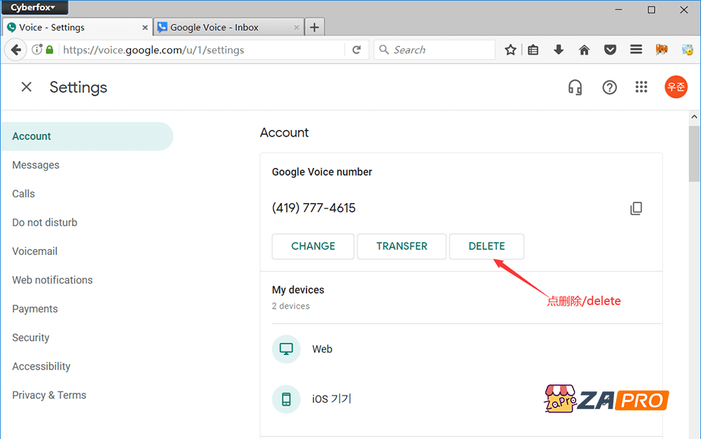Open the Google apps grid
701x439 pixels.
[641, 87]
